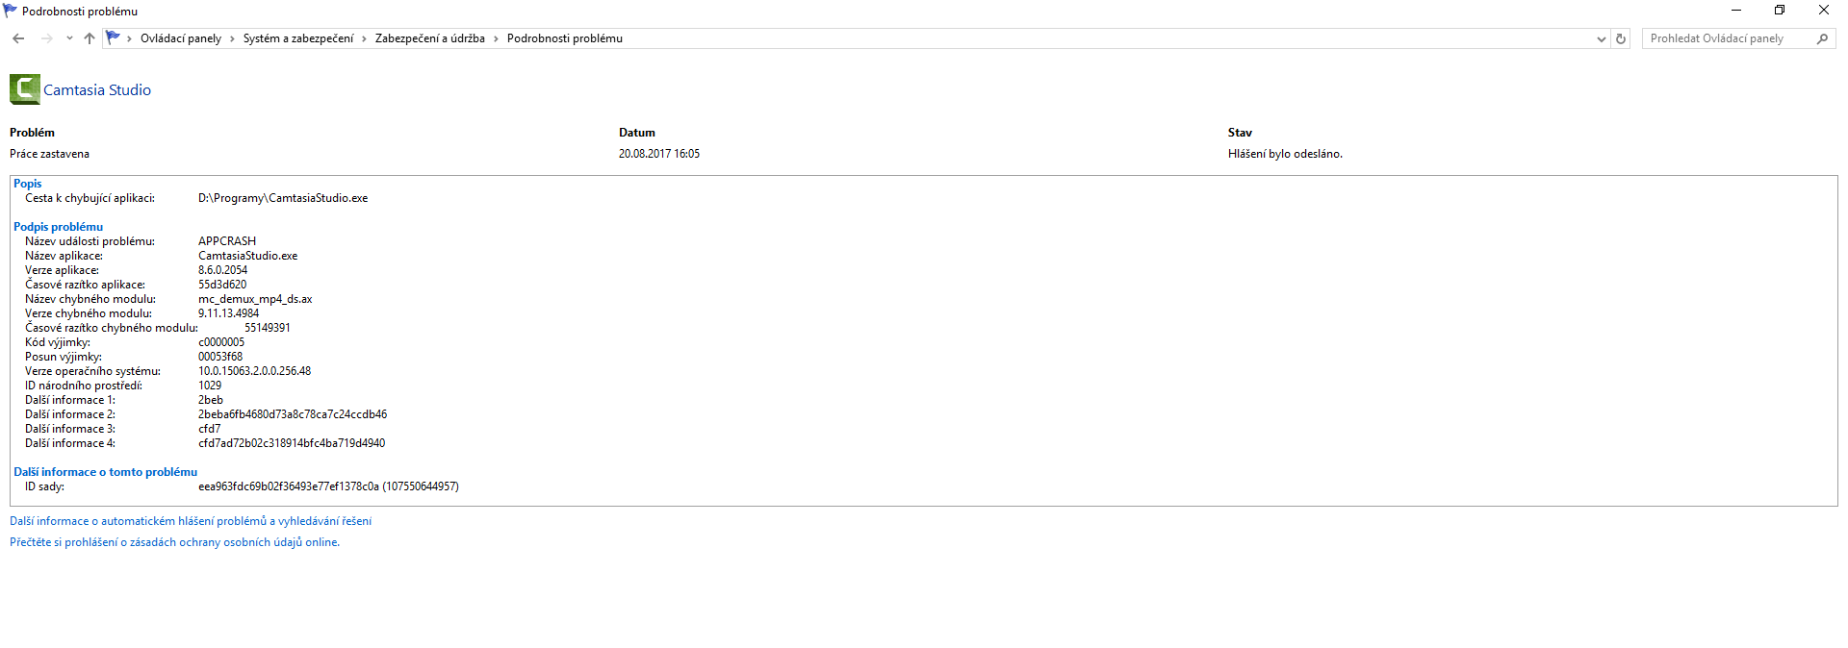Select the locale ID value 1029

point(210,386)
